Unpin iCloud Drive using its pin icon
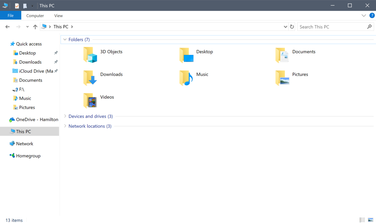This screenshot has height=224, width=376. 56,71
